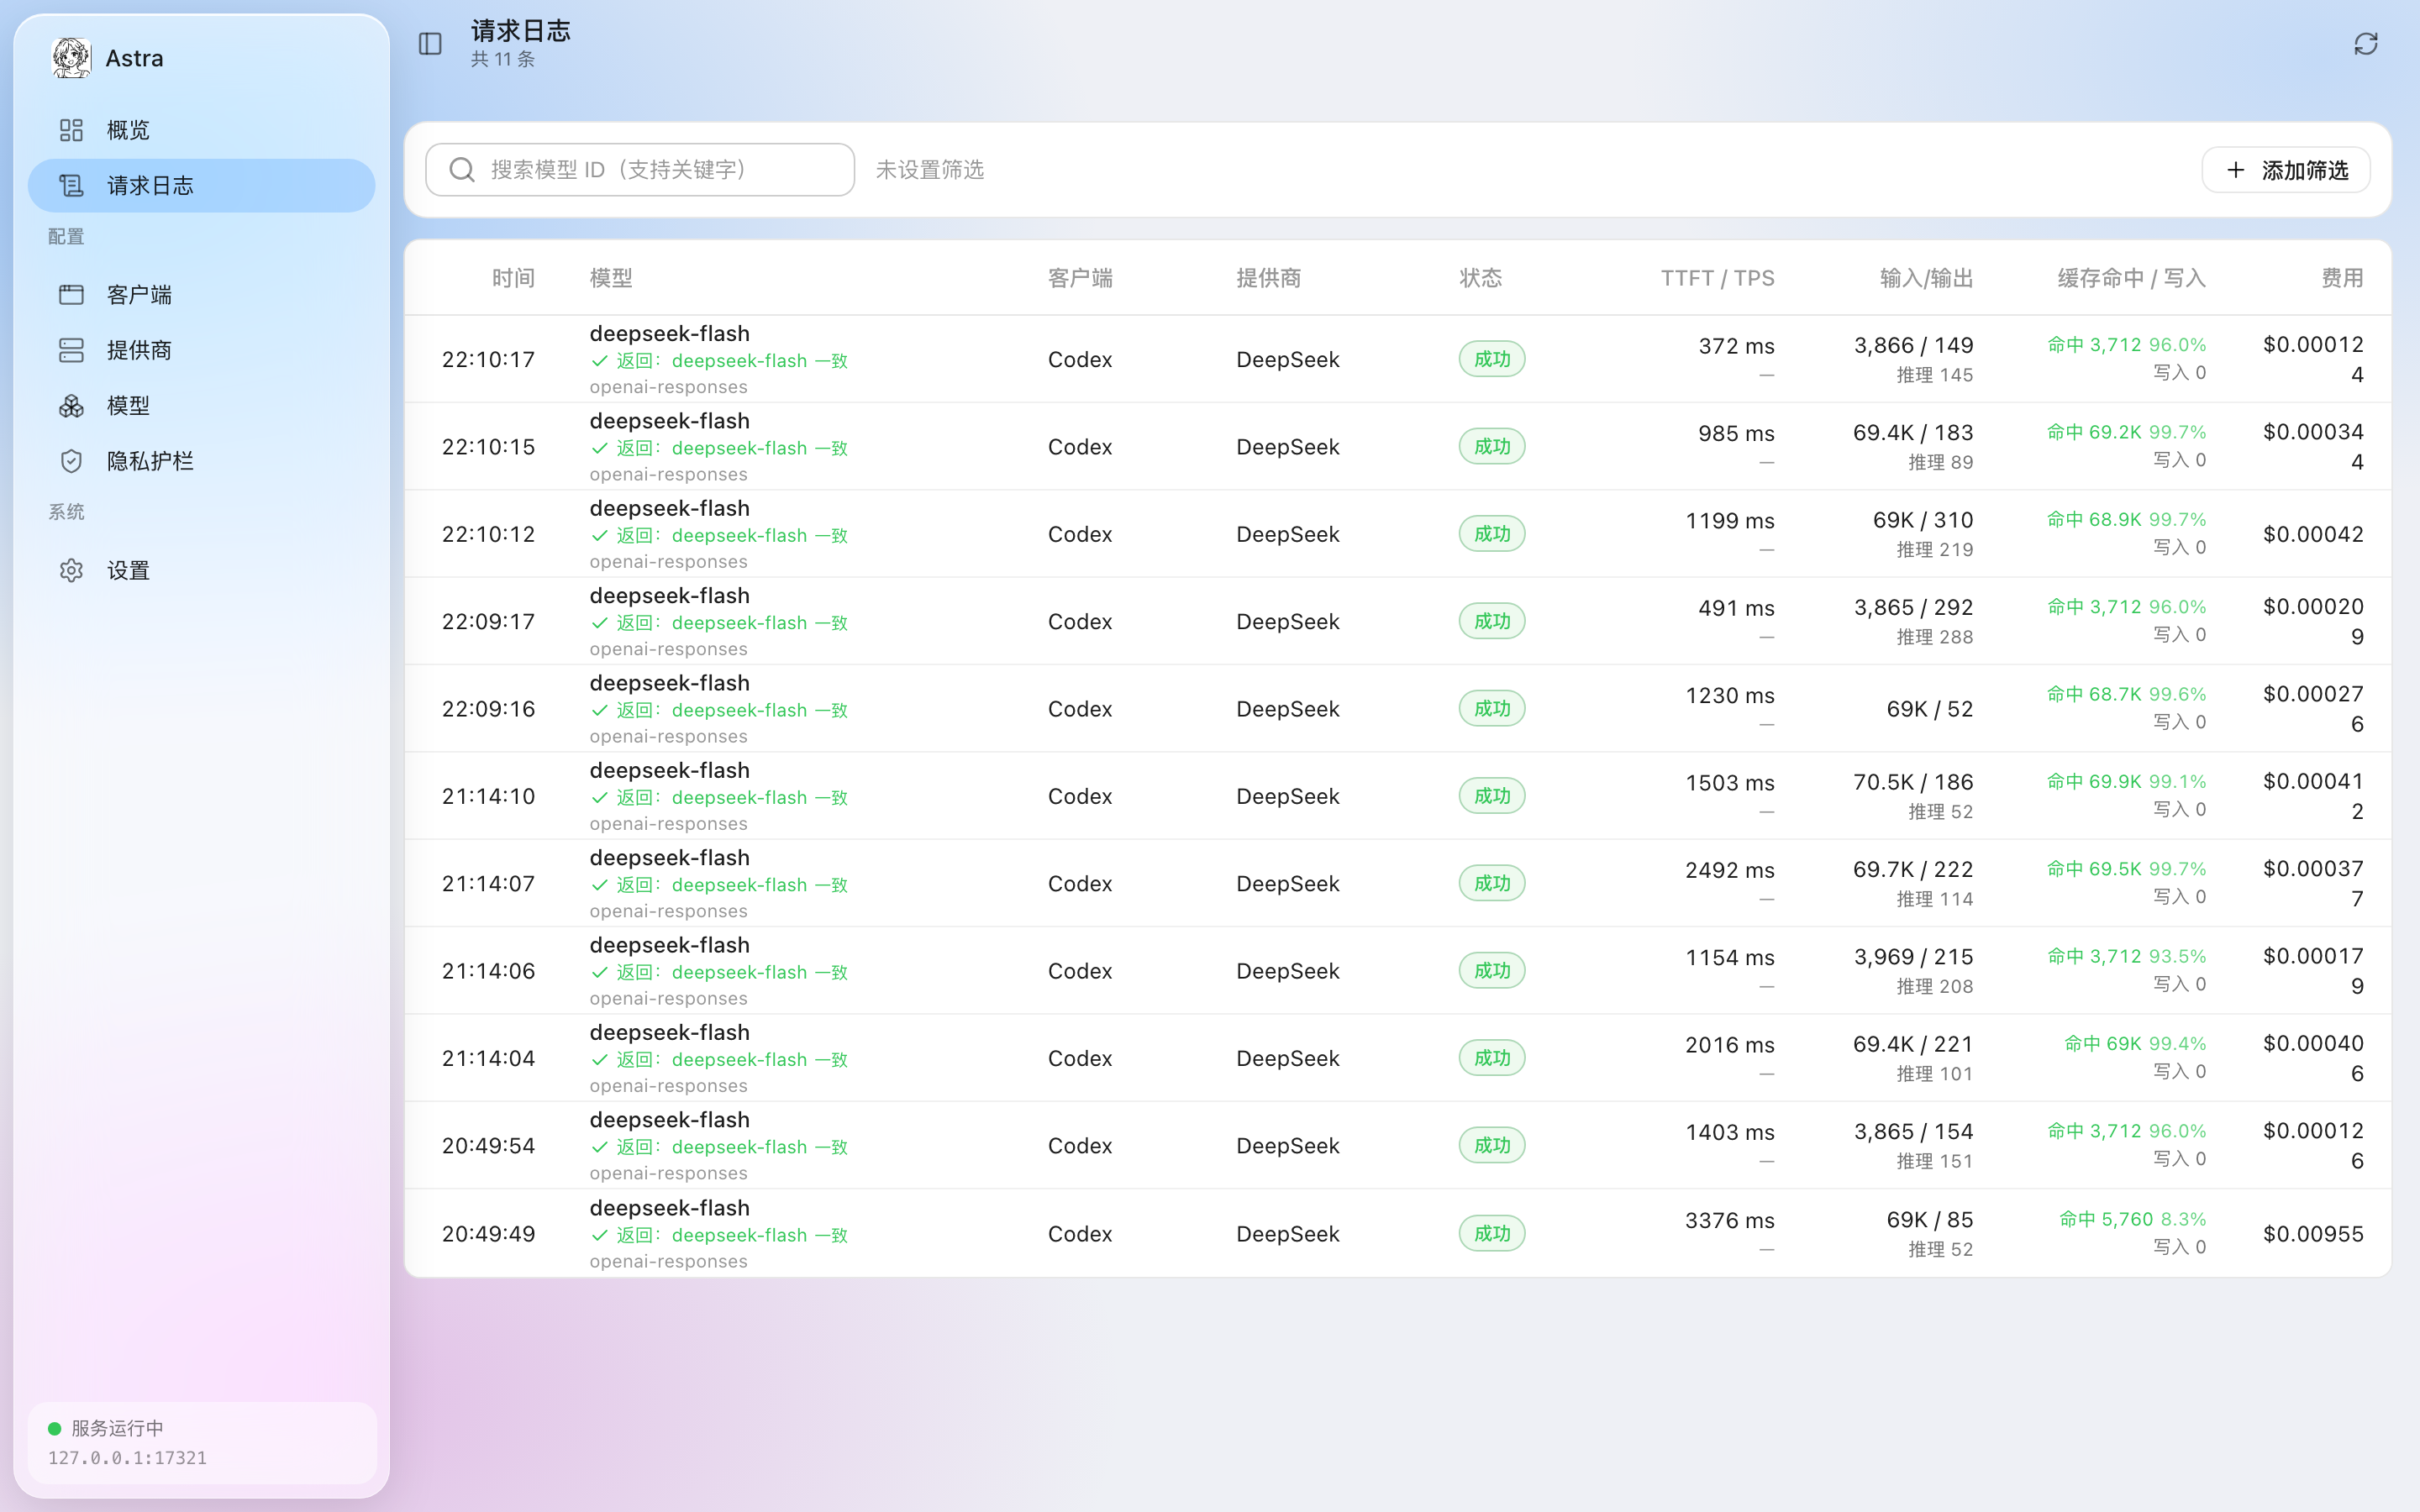2420x1512 pixels.
Task: Open the 20:49:54 request row
Action: [1397, 1145]
